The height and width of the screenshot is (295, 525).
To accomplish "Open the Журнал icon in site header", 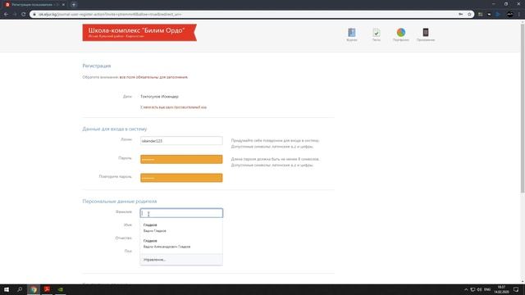I will point(352,34).
